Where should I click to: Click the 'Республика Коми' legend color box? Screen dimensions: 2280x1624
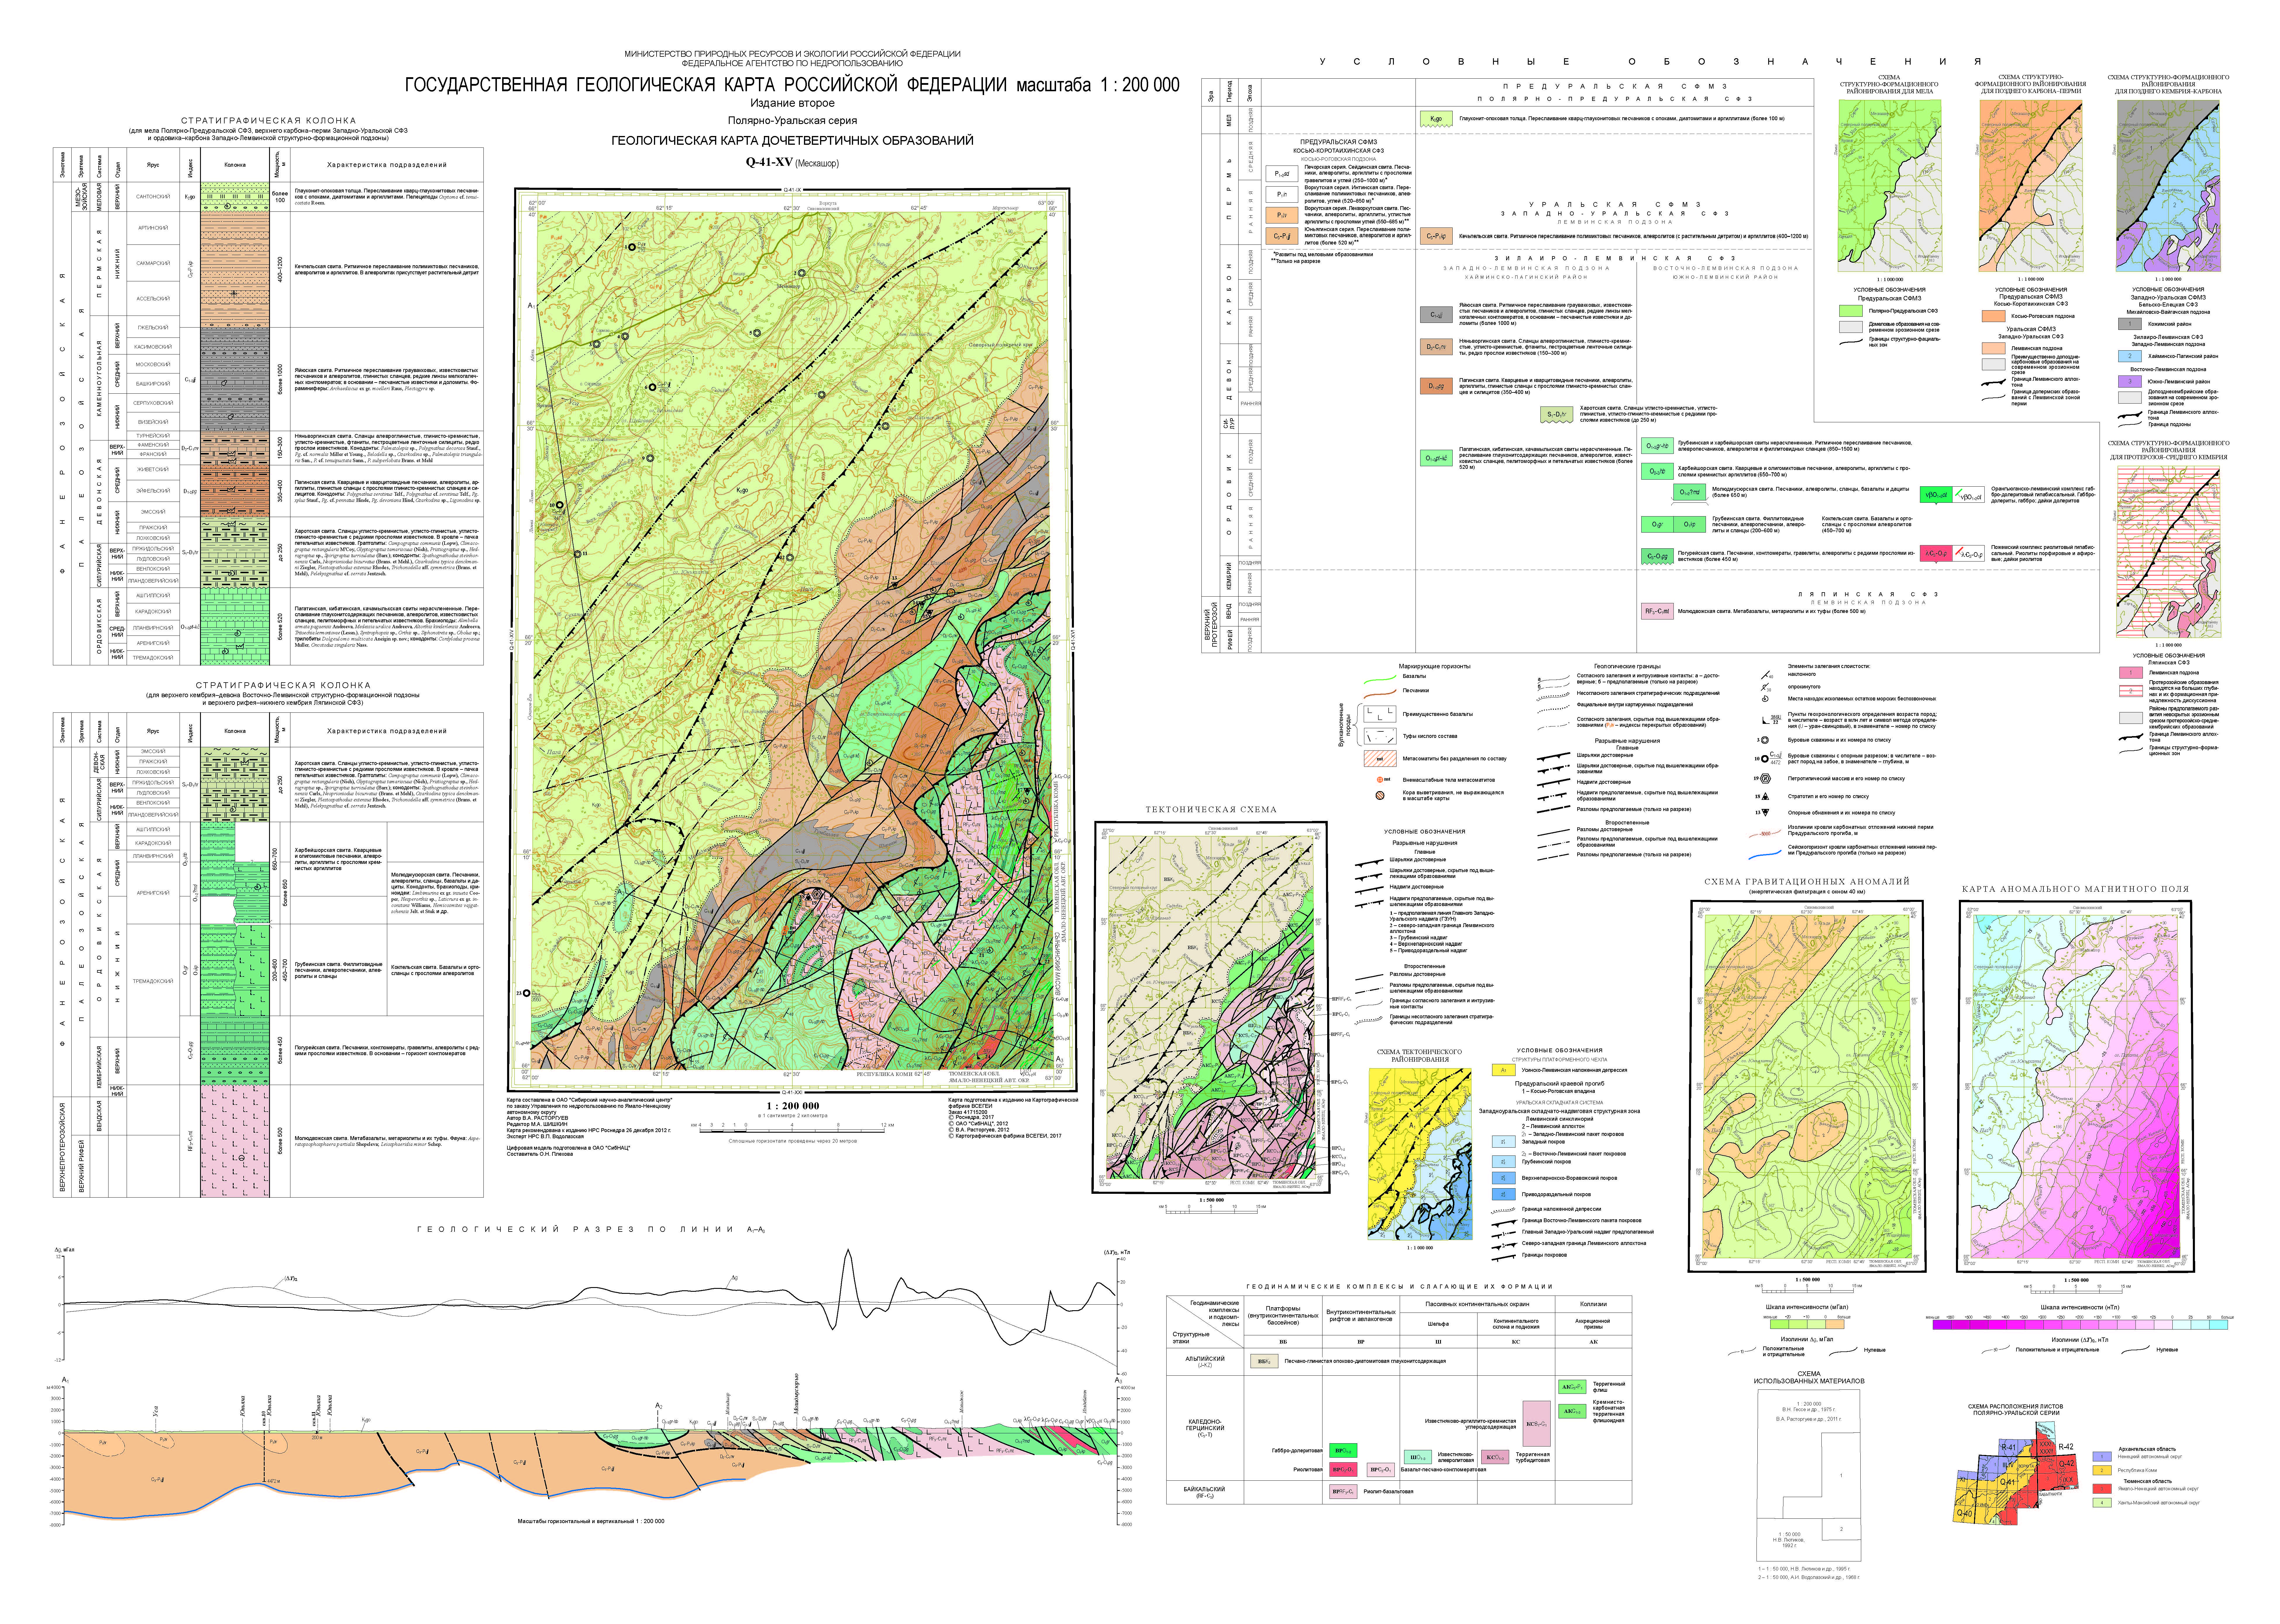pos(2102,1470)
